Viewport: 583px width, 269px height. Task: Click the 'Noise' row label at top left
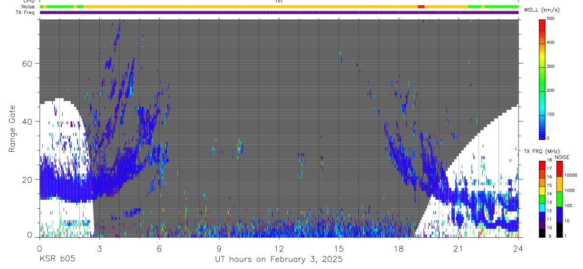pyautogui.click(x=28, y=7)
